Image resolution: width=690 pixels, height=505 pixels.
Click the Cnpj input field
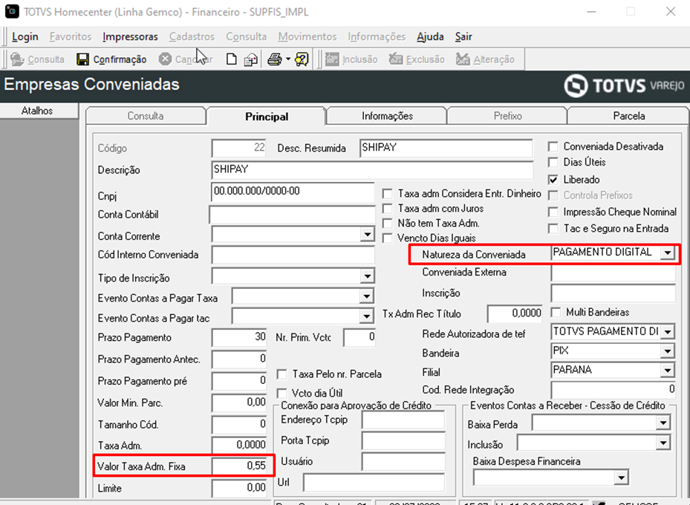tap(293, 192)
